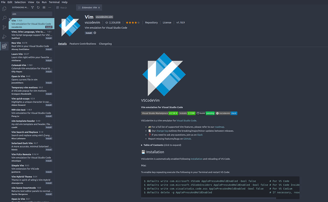The width and height of the screenshot is (328, 202).
Task: Open the File menu
Action: pos(3,2)
